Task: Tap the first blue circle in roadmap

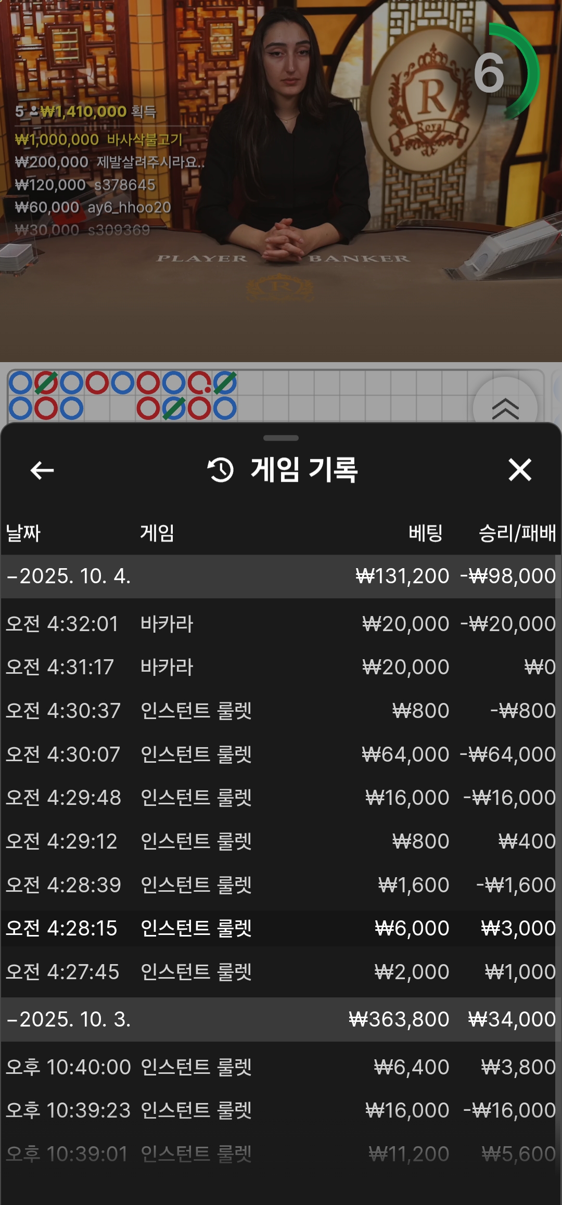Action: (x=21, y=383)
